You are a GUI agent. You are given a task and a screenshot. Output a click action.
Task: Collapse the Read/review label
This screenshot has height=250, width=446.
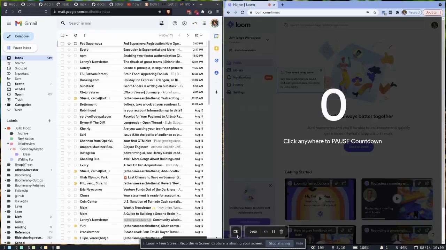(x=8, y=144)
